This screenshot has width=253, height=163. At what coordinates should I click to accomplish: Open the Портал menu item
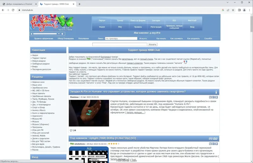click(x=102, y=20)
